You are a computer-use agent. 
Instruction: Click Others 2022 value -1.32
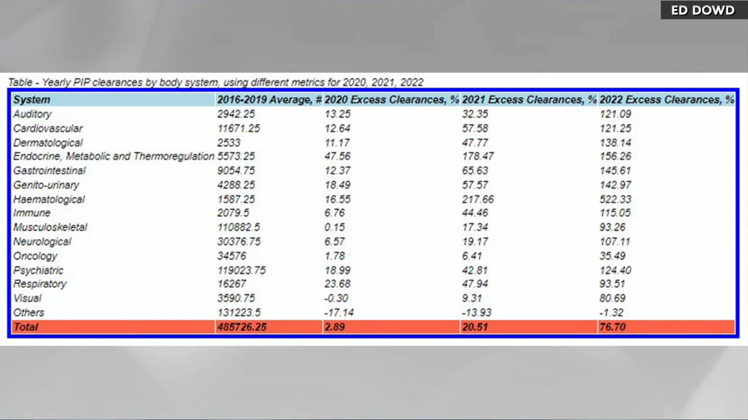611,313
